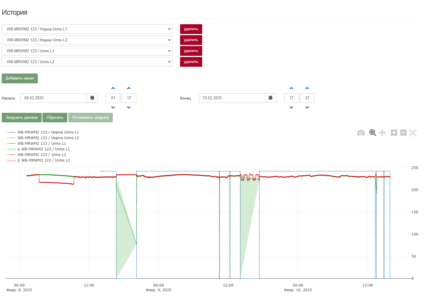Select the plot Zoom magnifier tool
Screen dimensions: 425x296
[x=372, y=133]
